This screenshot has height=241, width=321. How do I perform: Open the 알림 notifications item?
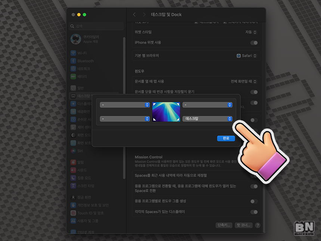77,162
